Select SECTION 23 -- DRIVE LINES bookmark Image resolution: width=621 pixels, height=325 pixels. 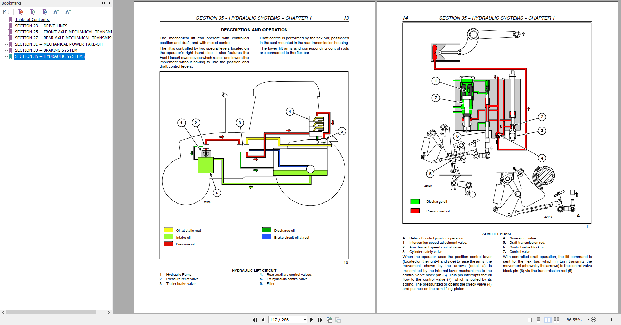pos(41,26)
